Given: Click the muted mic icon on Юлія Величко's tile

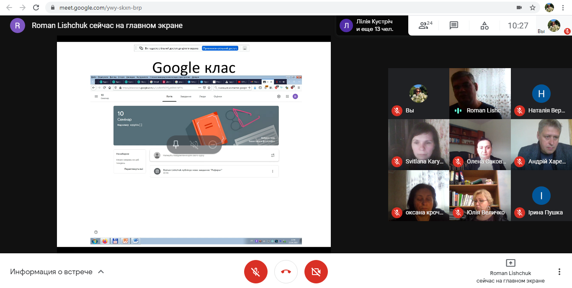Looking at the screenshot, I should click(x=458, y=212).
